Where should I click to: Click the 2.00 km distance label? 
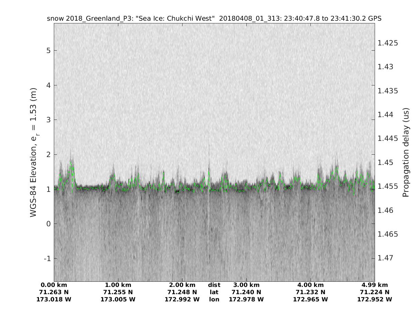[182, 285]
